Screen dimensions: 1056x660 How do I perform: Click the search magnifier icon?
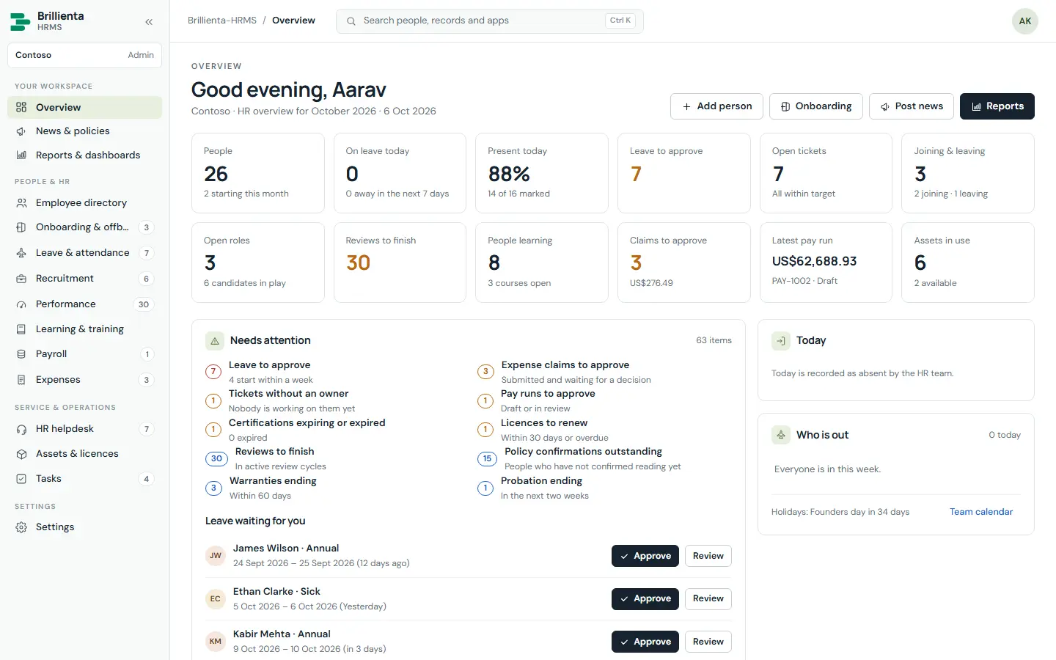coord(351,21)
